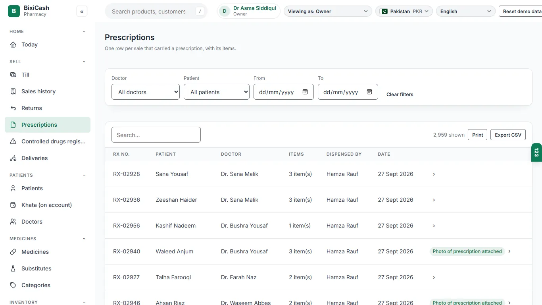Click the Patients person icon
Viewport: 542px width, 305px height.
point(13,188)
